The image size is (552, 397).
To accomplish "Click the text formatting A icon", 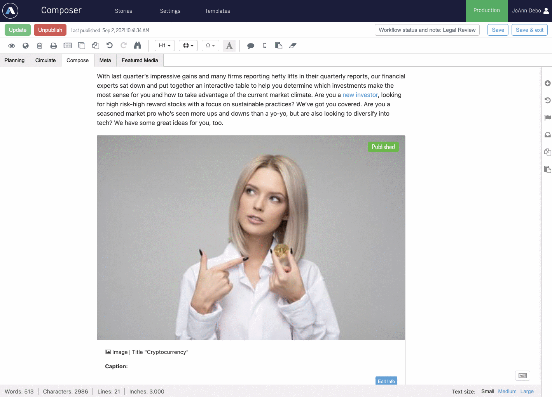I will tap(229, 46).
